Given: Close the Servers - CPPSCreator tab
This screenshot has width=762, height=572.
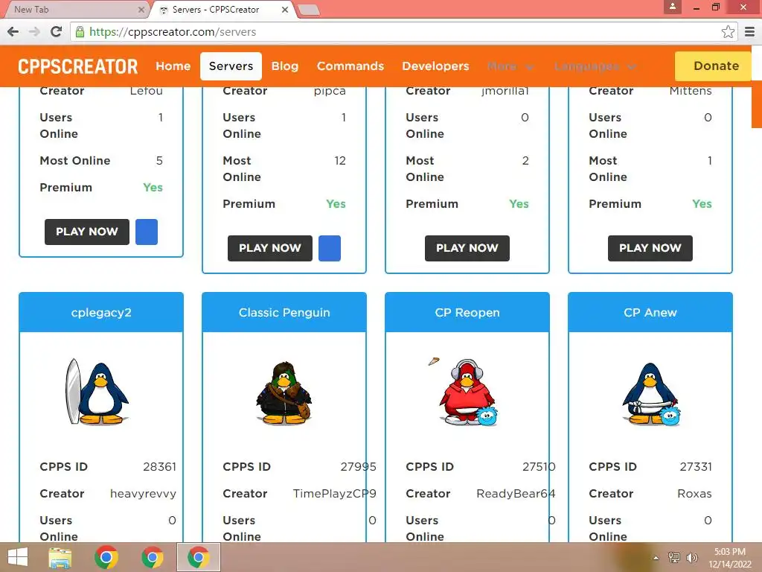Looking at the screenshot, I should pyautogui.click(x=285, y=10).
